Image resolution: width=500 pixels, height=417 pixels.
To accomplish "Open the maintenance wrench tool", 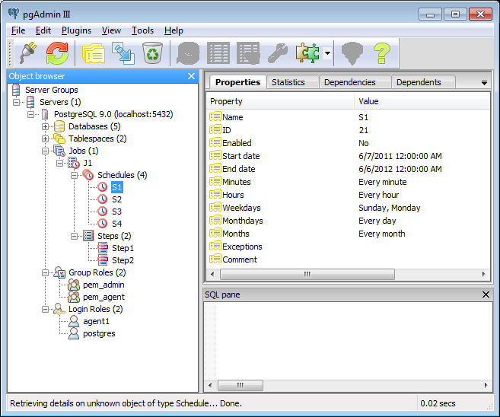I will click(x=279, y=53).
